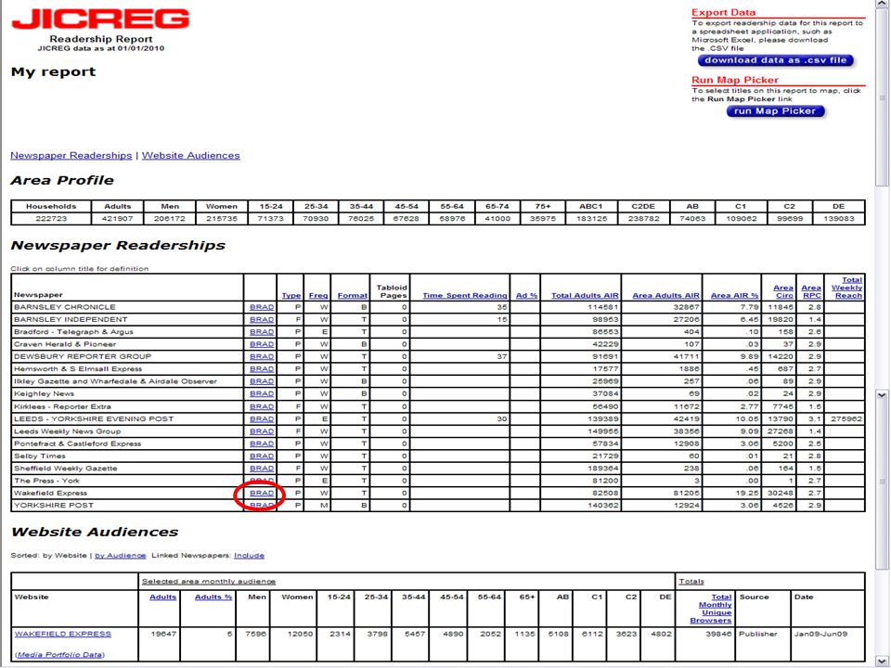Click the download data as .csv file button

775,60
